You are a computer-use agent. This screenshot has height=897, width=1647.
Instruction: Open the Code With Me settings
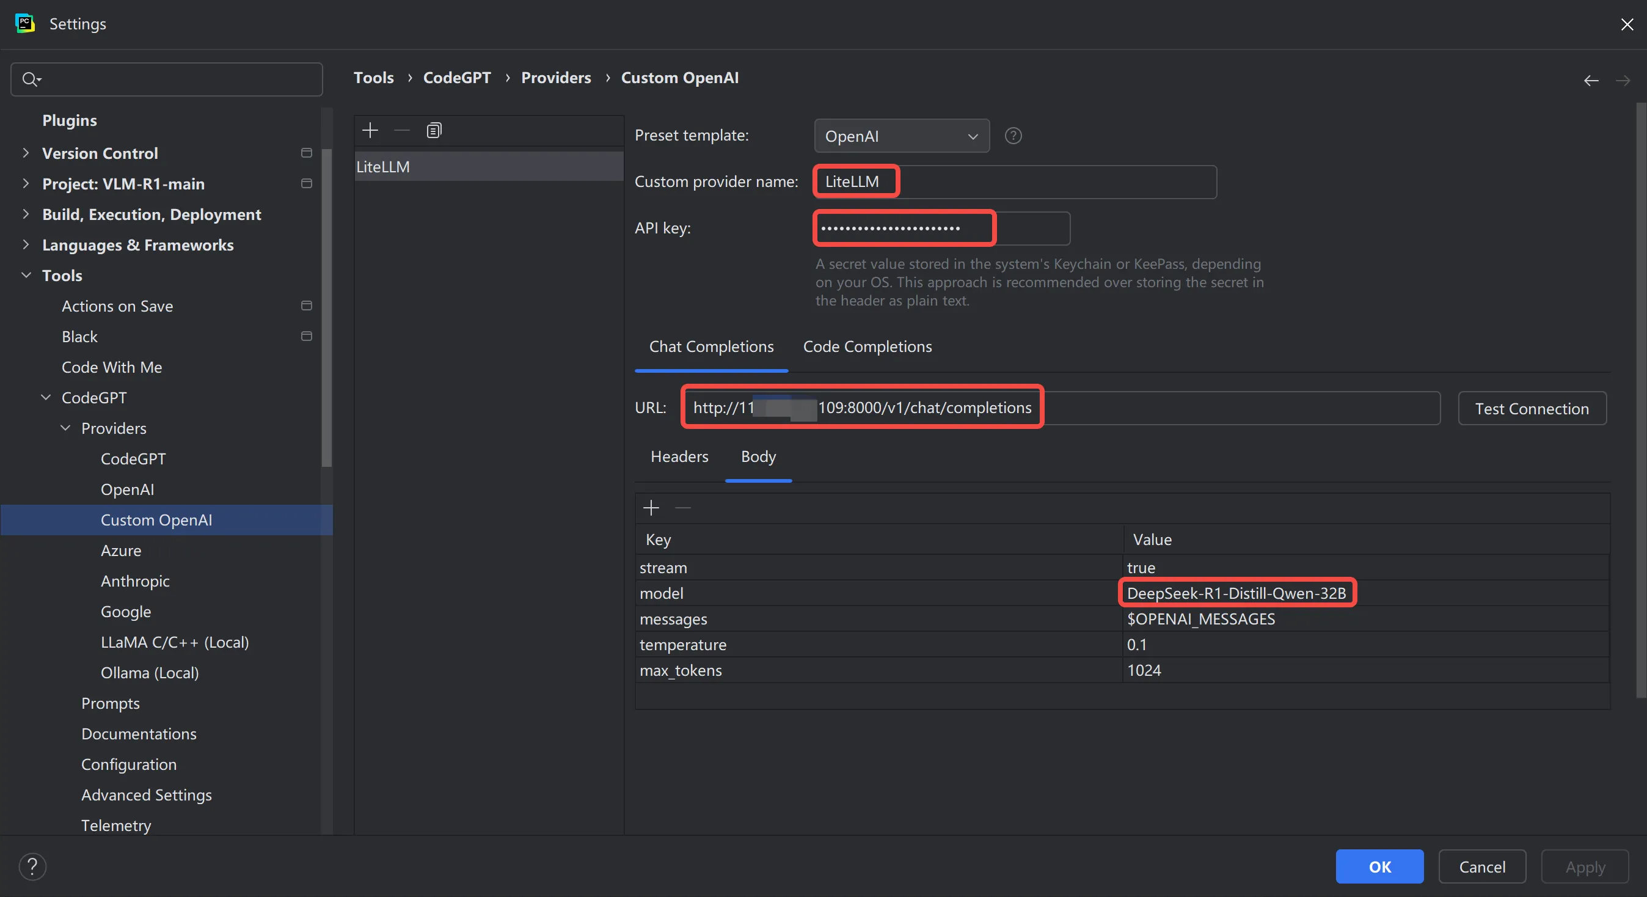coord(112,368)
